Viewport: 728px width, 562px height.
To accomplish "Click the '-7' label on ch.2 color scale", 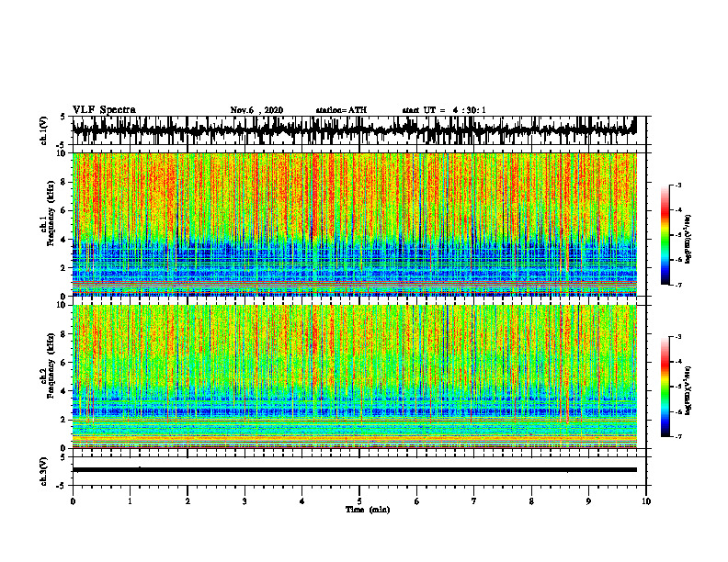I will pyautogui.click(x=678, y=436).
